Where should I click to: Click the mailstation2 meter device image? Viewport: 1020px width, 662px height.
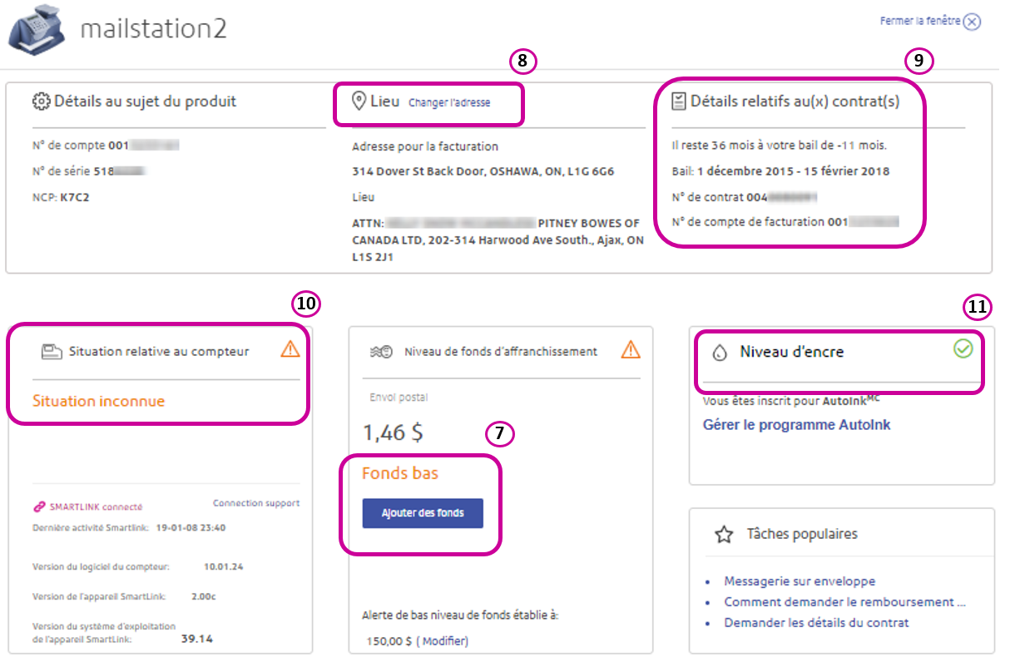pos(37,30)
